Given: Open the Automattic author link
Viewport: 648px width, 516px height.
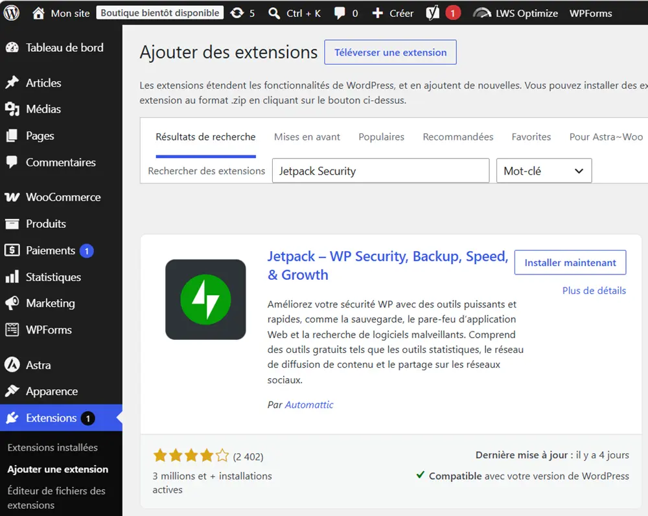Looking at the screenshot, I should (309, 405).
